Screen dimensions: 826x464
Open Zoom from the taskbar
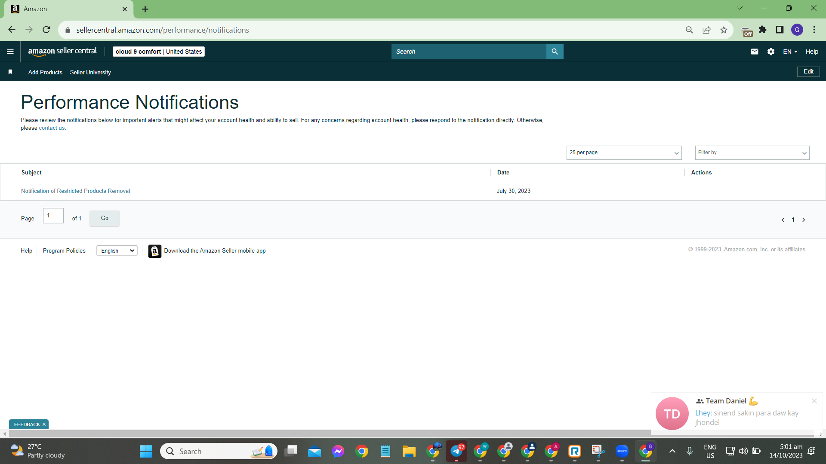pos(622,451)
